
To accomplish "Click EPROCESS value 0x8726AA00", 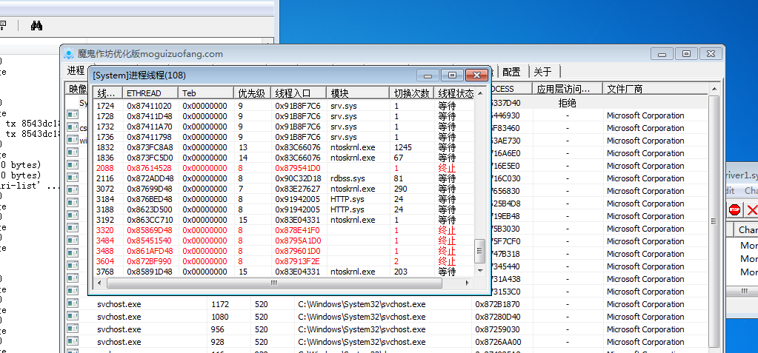I will [498, 342].
